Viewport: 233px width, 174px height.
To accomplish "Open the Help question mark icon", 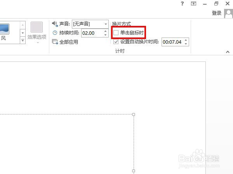I will point(183,3).
